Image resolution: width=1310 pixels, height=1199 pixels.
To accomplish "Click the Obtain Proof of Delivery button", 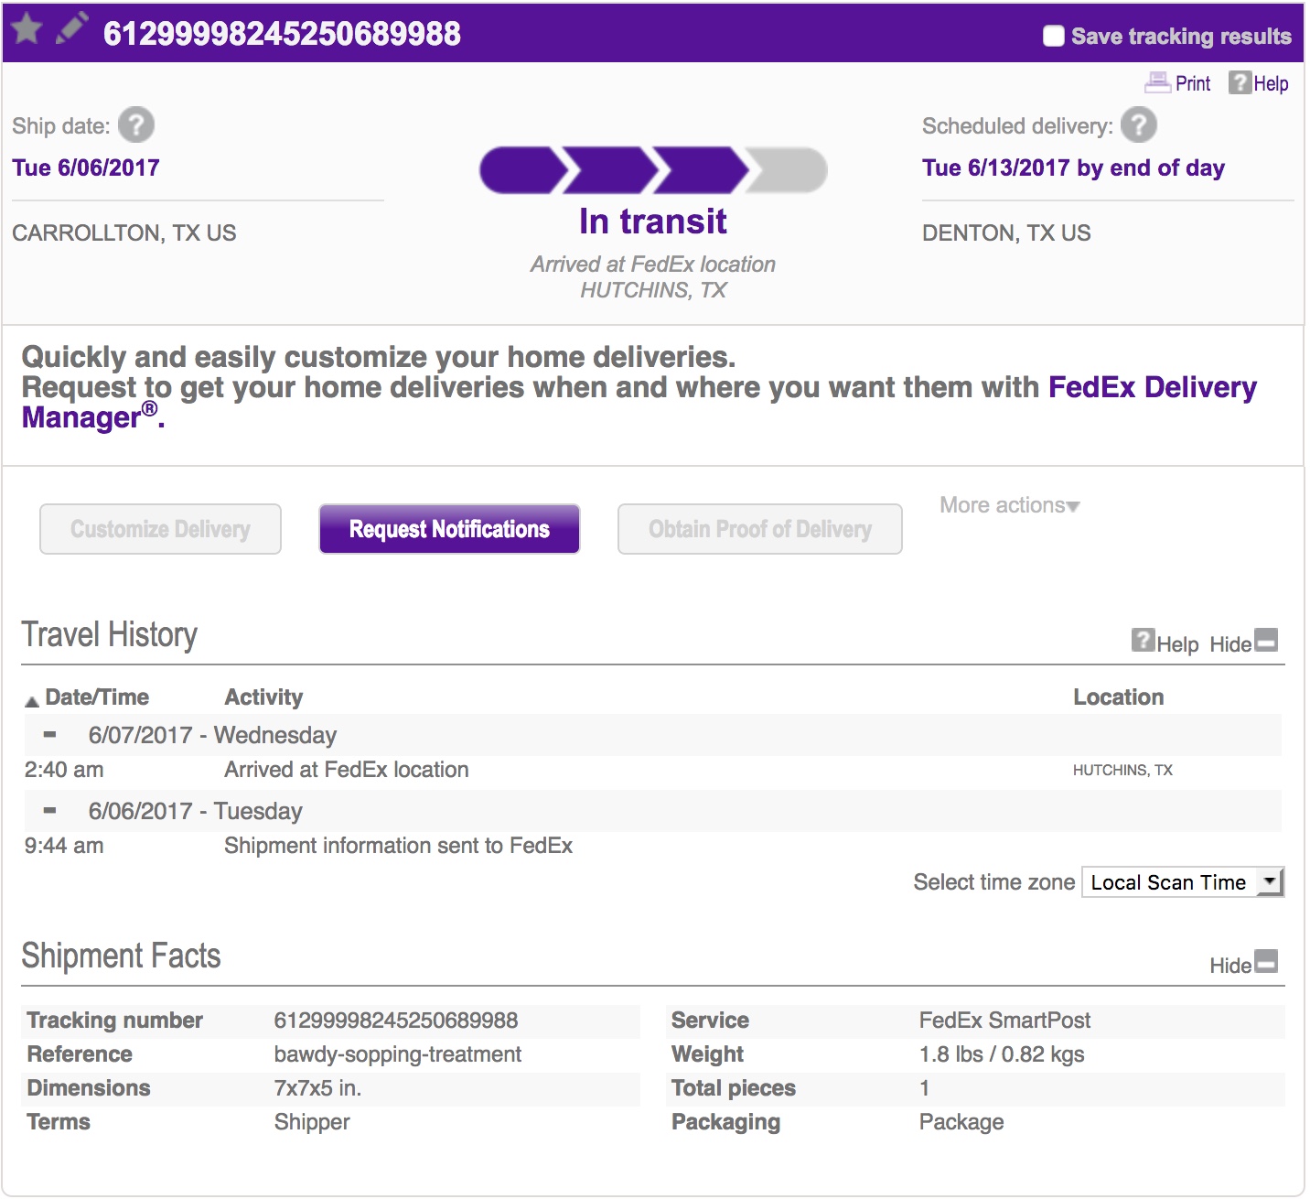I will pos(760,529).
